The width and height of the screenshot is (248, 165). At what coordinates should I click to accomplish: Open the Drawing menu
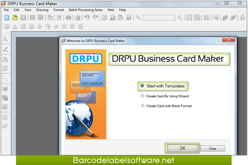click(42, 10)
